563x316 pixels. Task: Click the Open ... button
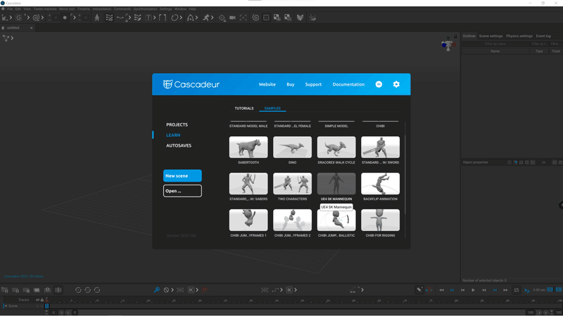(x=182, y=191)
